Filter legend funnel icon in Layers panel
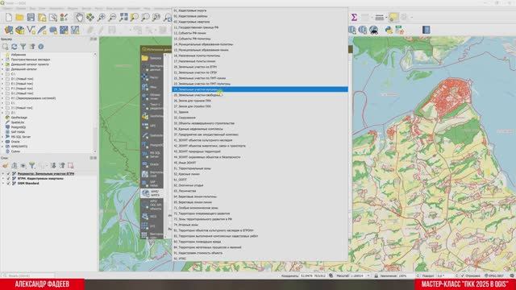Image resolution: width=516 pixels, height=290 pixels. (x=32, y=165)
